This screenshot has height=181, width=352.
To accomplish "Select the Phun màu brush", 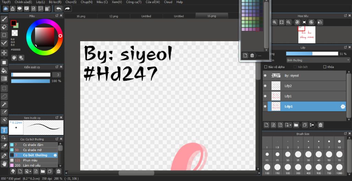I will pyautogui.click(x=33, y=160).
